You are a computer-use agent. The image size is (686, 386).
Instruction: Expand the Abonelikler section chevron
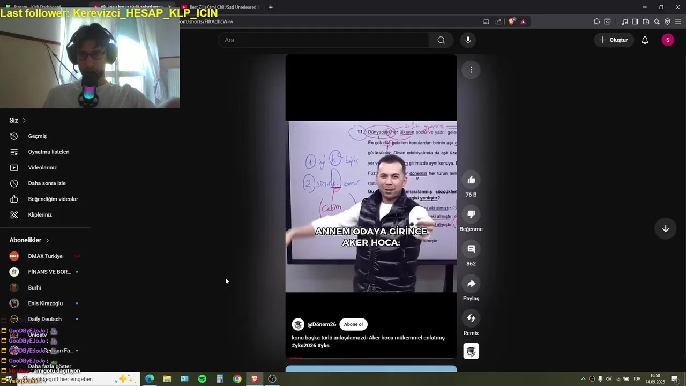tap(47, 240)
